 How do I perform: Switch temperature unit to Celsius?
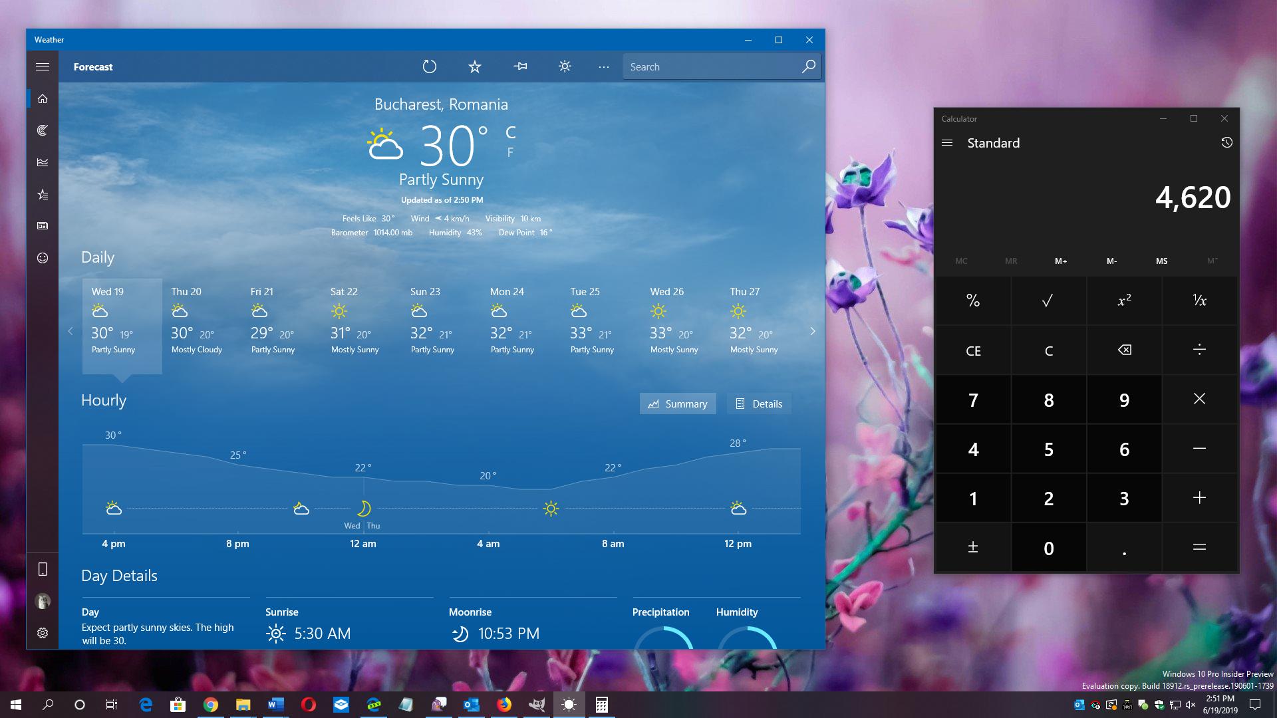pos(511,132)
